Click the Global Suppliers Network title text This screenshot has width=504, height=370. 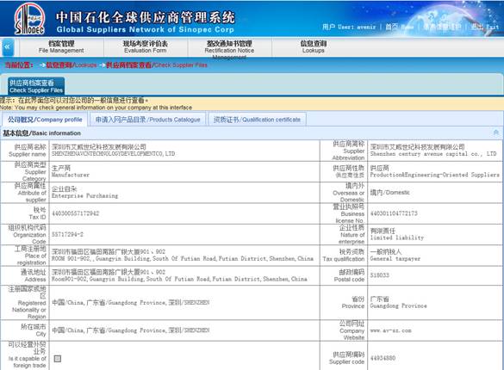145,29
